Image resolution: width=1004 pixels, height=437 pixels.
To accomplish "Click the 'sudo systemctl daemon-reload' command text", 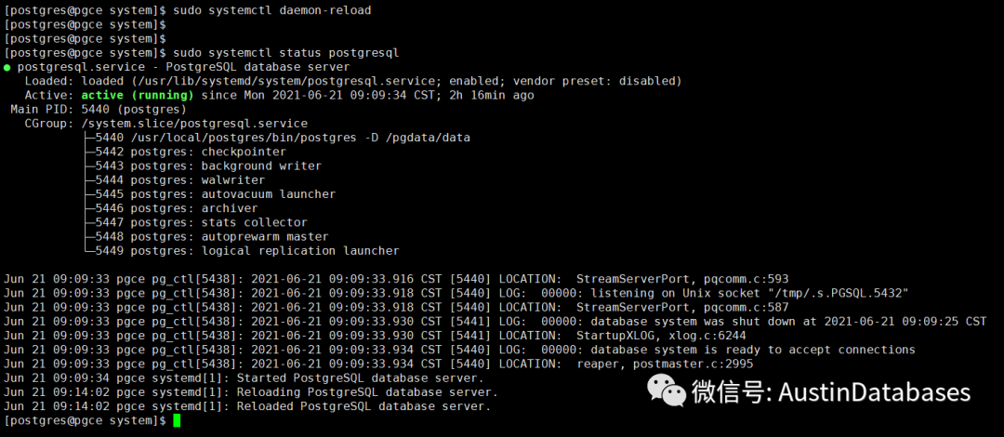I will 272,11.
